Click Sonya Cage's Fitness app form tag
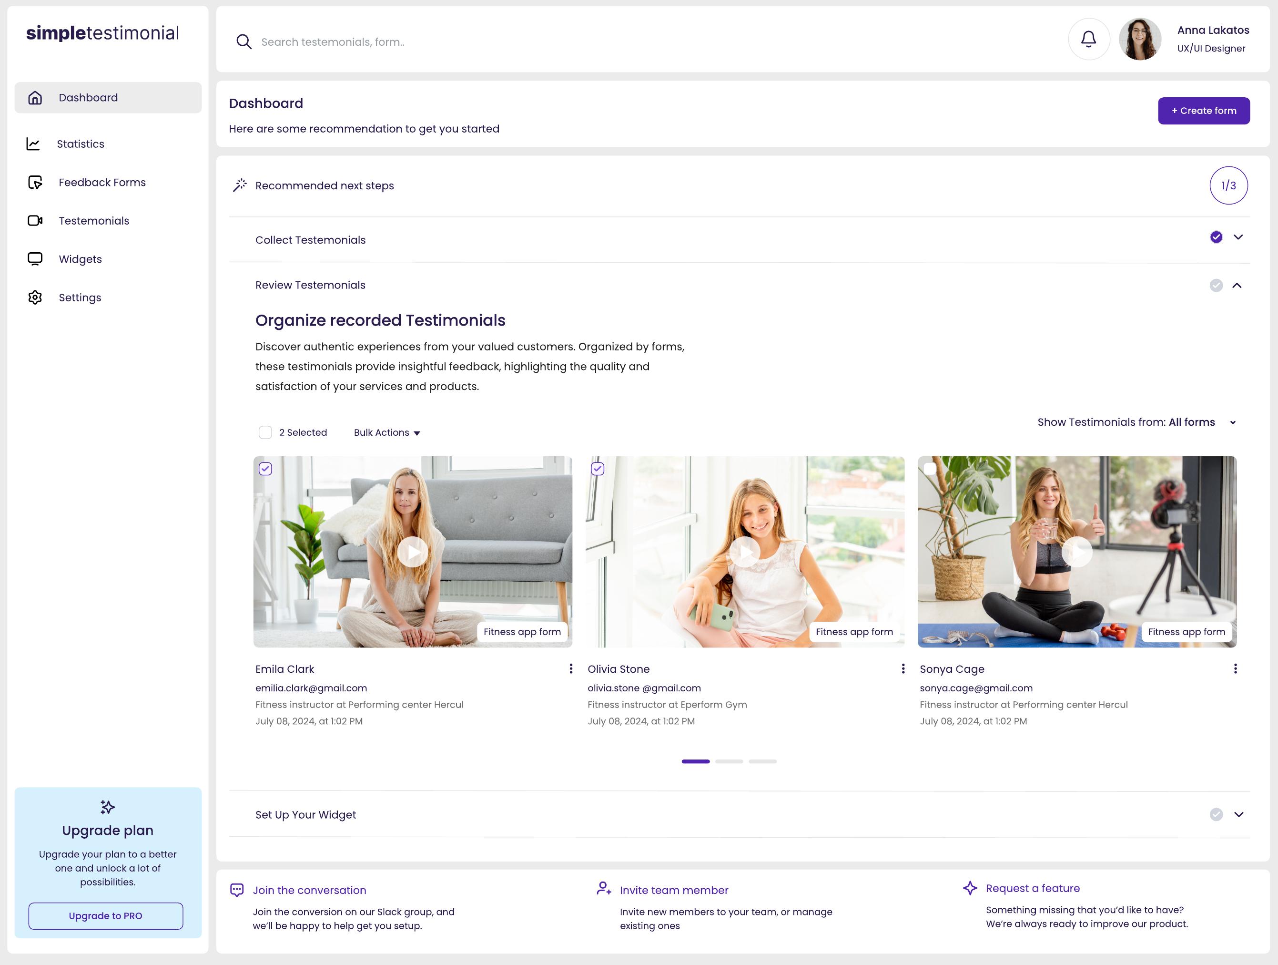Viewport: 1278px width, 965px height. tap(1186, 632)
